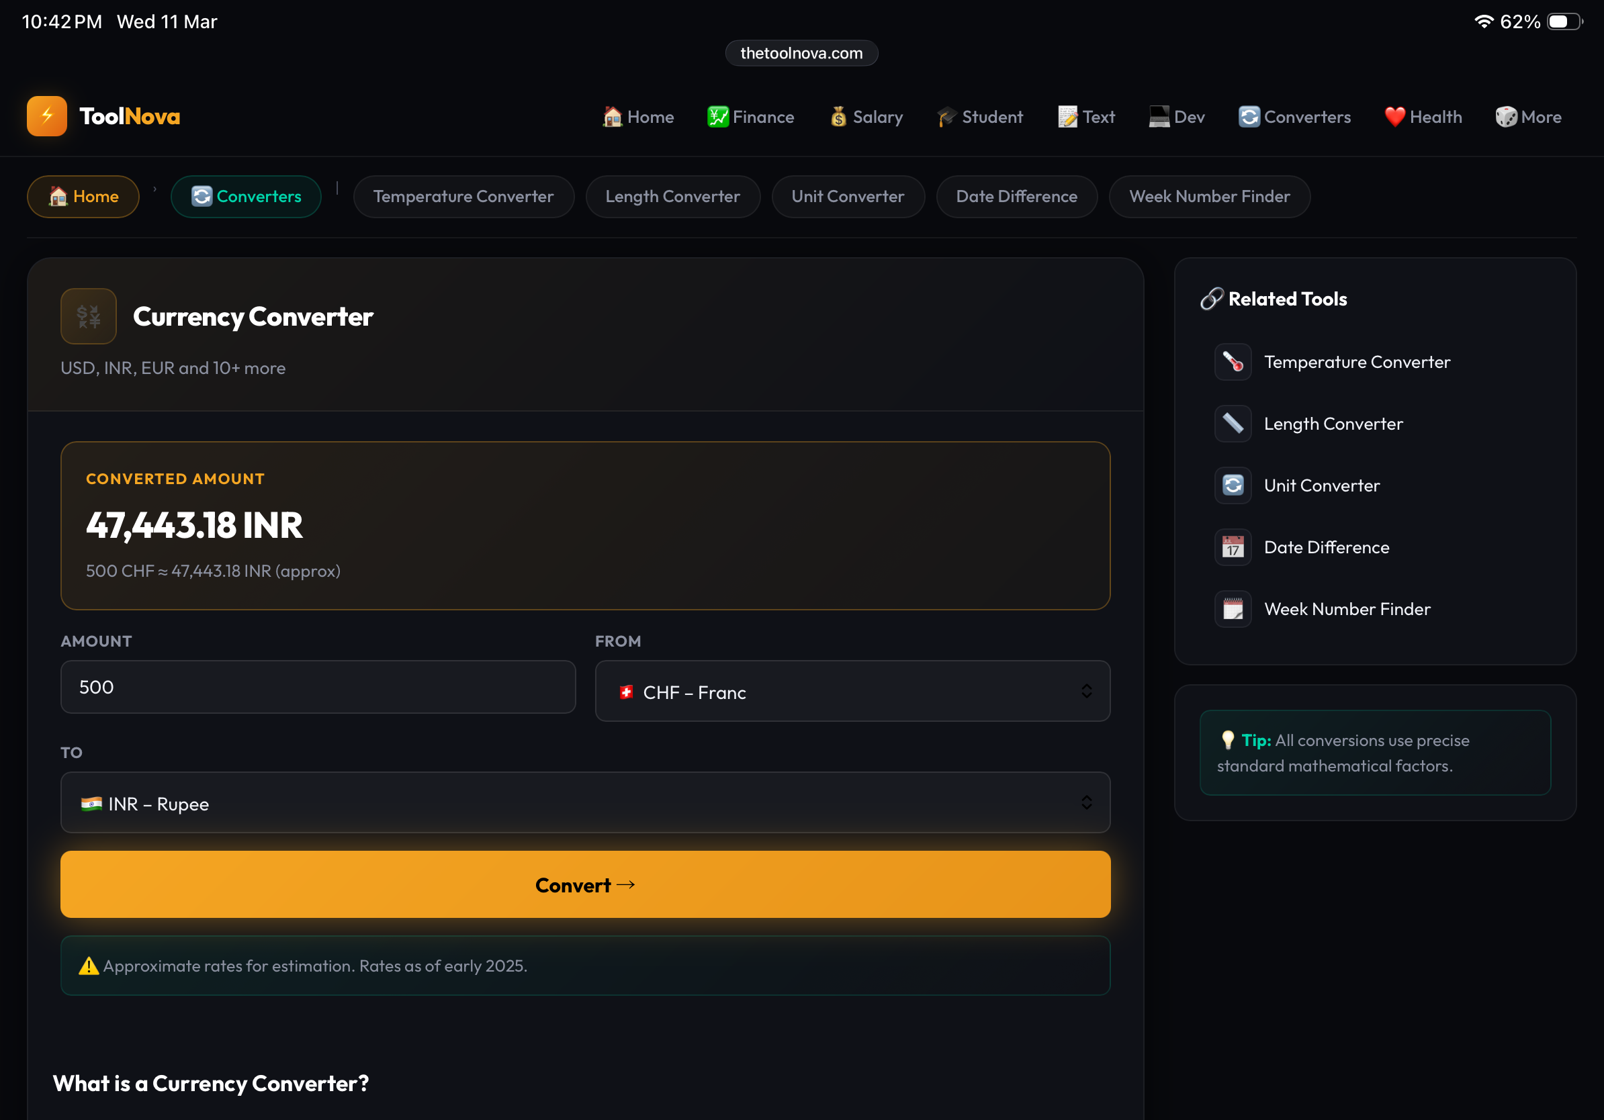Open the TO currency dropdown
This screenshot has height=1120, width=1604.
point(586,803)
